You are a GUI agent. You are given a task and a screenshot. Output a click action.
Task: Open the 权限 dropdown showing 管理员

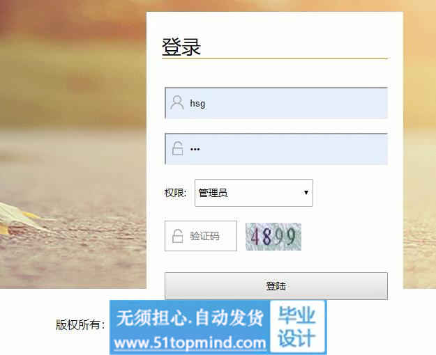tap(254, 193)
